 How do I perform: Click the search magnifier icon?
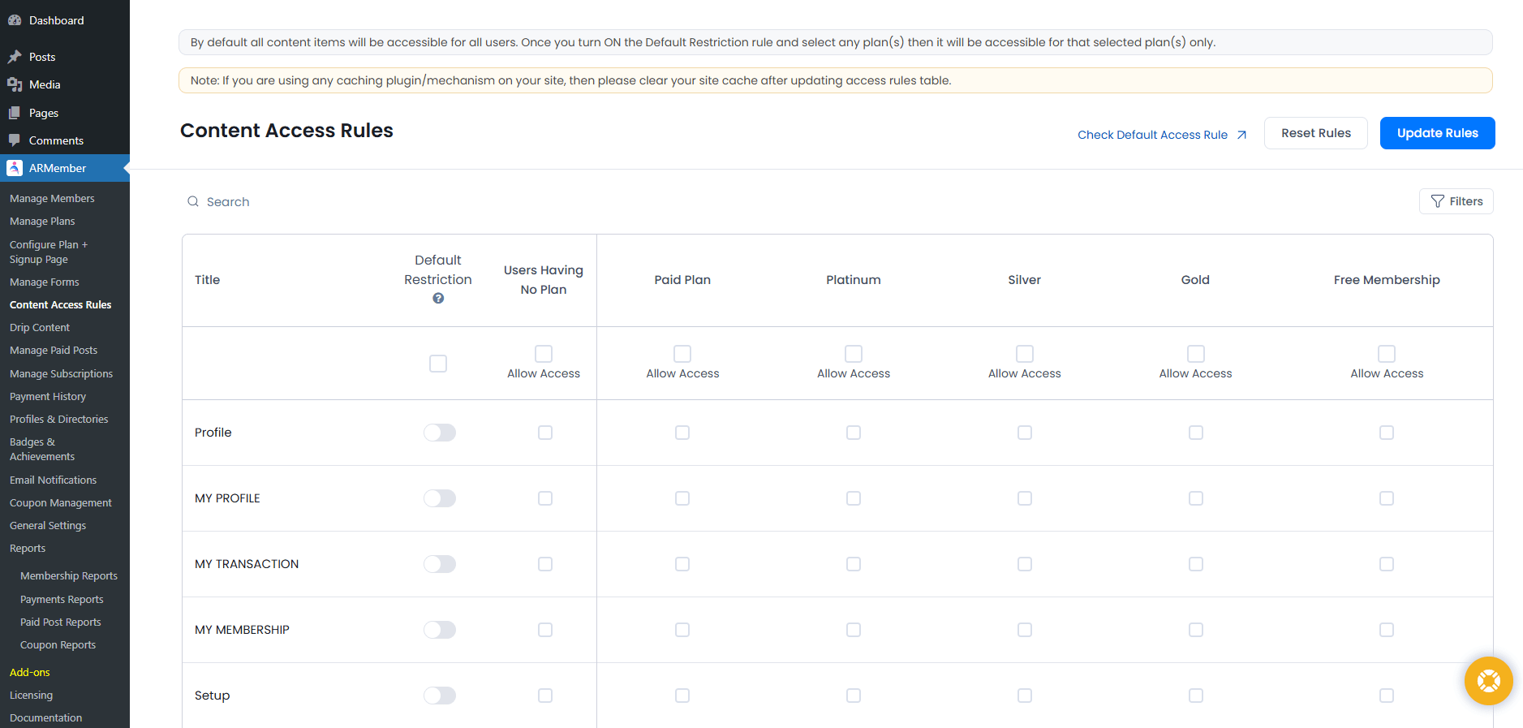click(193, 201)
